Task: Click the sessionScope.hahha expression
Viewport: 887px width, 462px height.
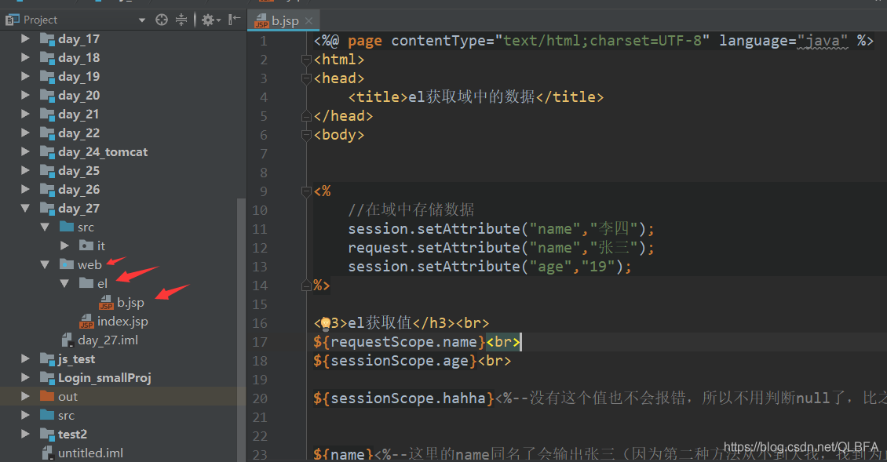Action: pos(404,398)
